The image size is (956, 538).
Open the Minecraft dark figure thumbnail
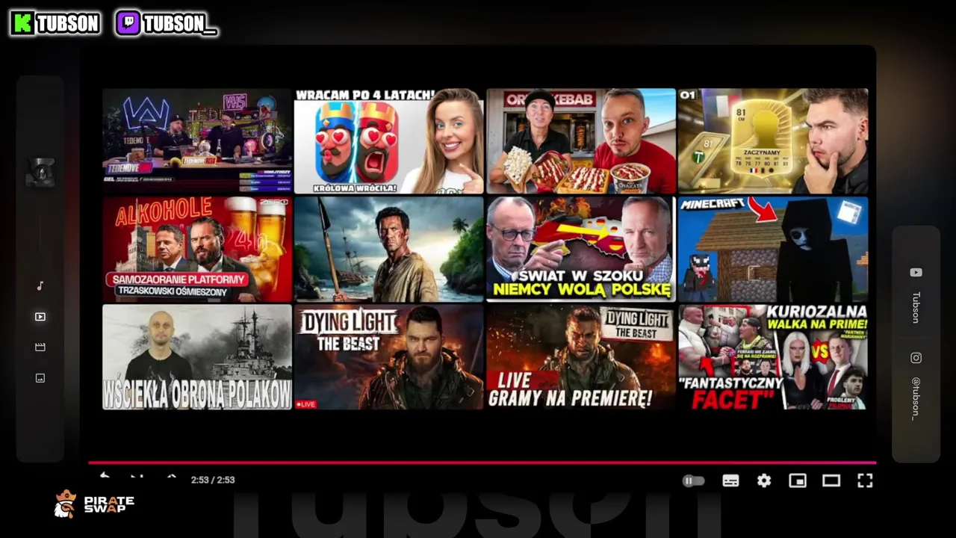point(773,249)
